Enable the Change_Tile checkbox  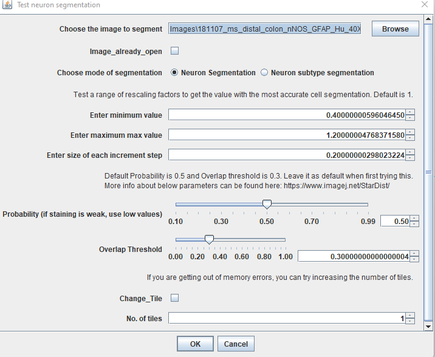pyautogui.click(x=174, y=298)
